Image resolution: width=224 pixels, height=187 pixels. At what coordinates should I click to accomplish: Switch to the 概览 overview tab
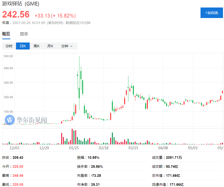[6, 34]
